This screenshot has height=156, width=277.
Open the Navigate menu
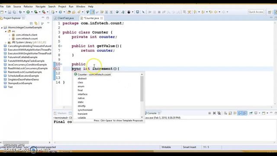pos(40,6)
